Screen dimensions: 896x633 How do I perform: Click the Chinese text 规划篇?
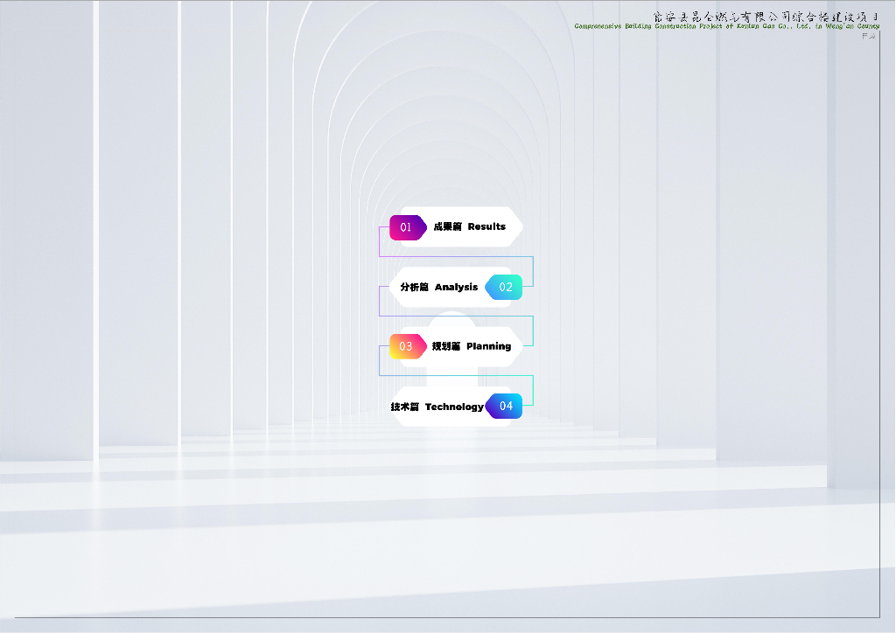click(446, 346)
